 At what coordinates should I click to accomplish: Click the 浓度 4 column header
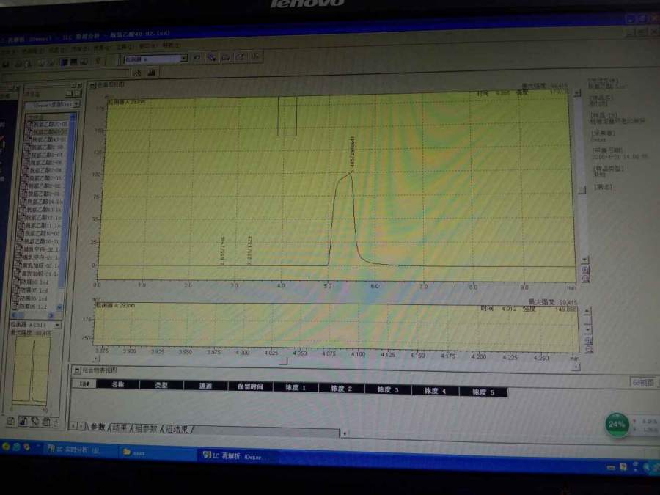click(435, 391)
